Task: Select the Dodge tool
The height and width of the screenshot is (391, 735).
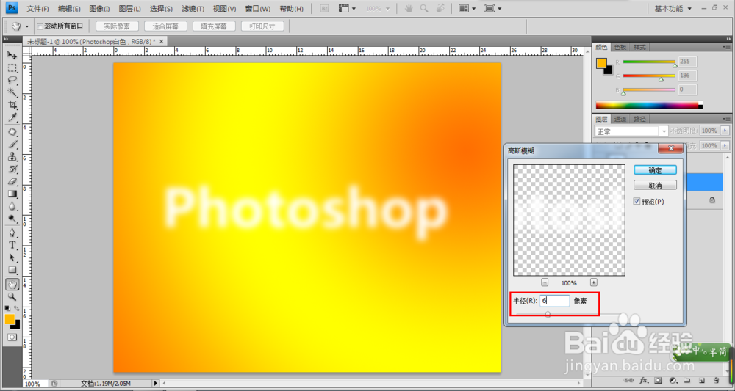Action: [x=12, y=218]
